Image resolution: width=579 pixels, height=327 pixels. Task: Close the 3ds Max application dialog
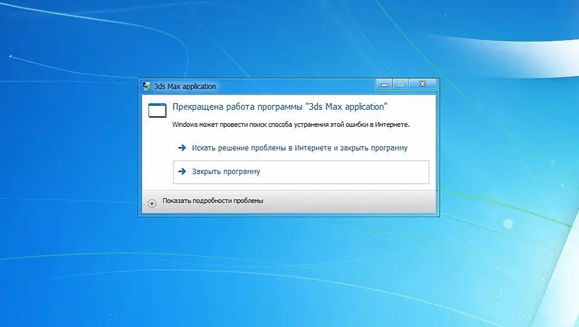[x=423, y=84]
